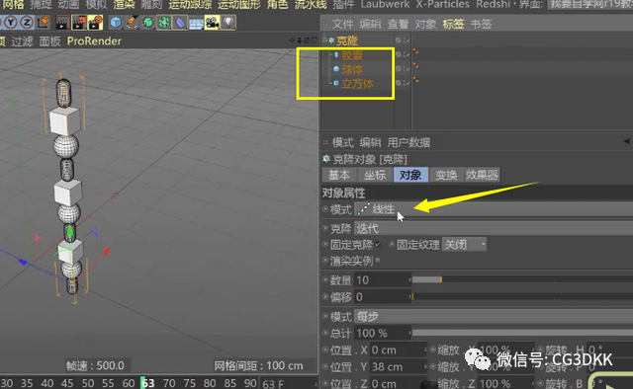Open the X-Particles menu
This screenshot has height=389, width=633.
443,4
